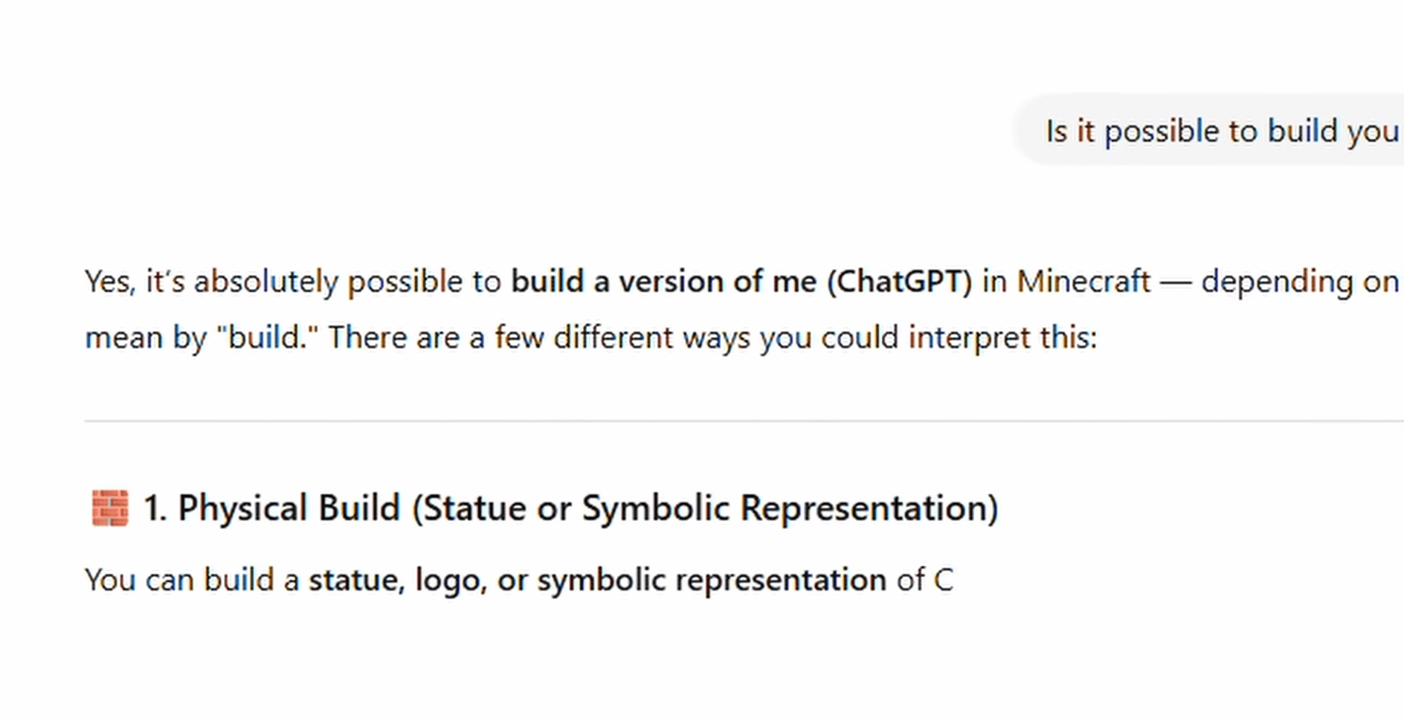Click the words "interpret this:" ending the paragraph

coord(1002,338)
